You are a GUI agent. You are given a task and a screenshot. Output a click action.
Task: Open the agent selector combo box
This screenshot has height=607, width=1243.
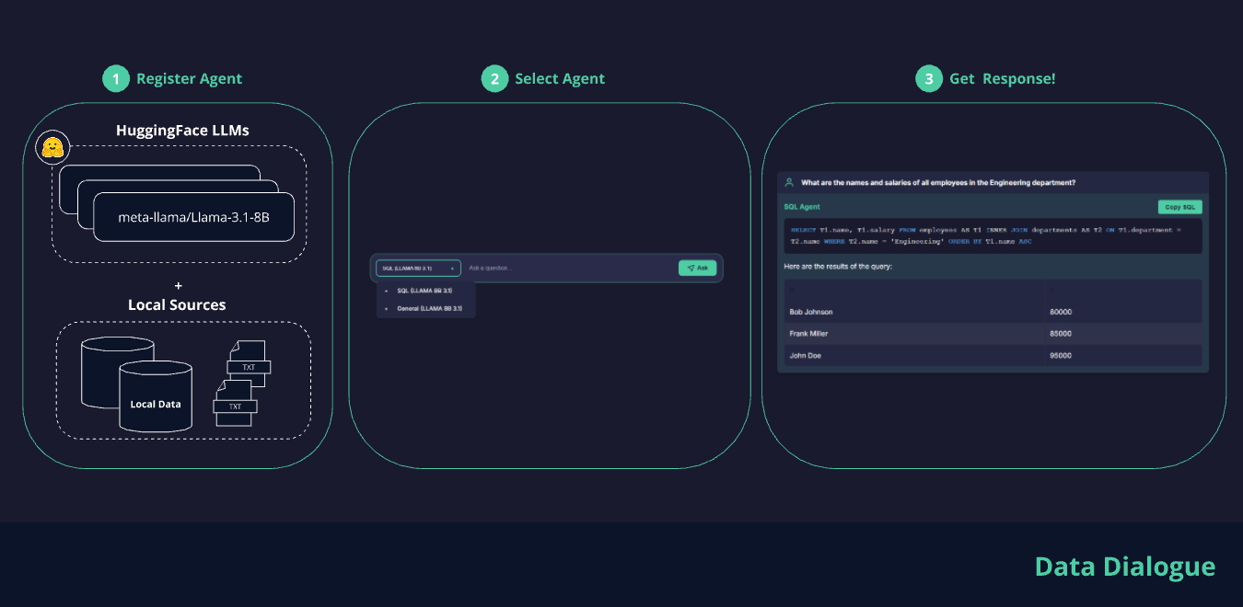(x=418, y=268)
